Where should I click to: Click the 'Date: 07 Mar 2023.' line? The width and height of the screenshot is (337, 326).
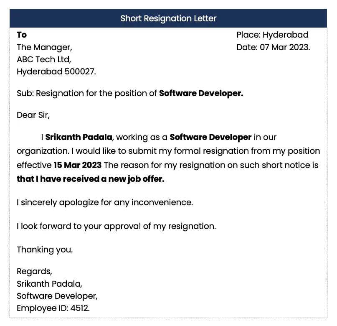click(x=273, y=47)
